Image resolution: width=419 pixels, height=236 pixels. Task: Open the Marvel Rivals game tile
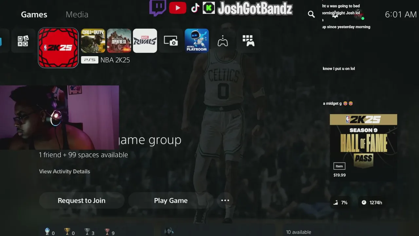(145, 41)
